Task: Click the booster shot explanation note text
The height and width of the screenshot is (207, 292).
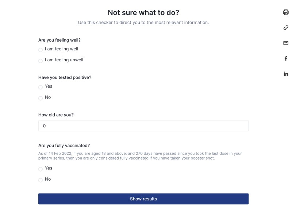Action: [140, 156]
